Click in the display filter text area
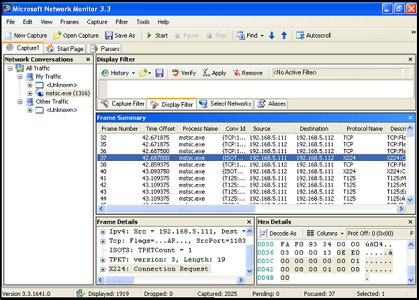 pos(260,89)
